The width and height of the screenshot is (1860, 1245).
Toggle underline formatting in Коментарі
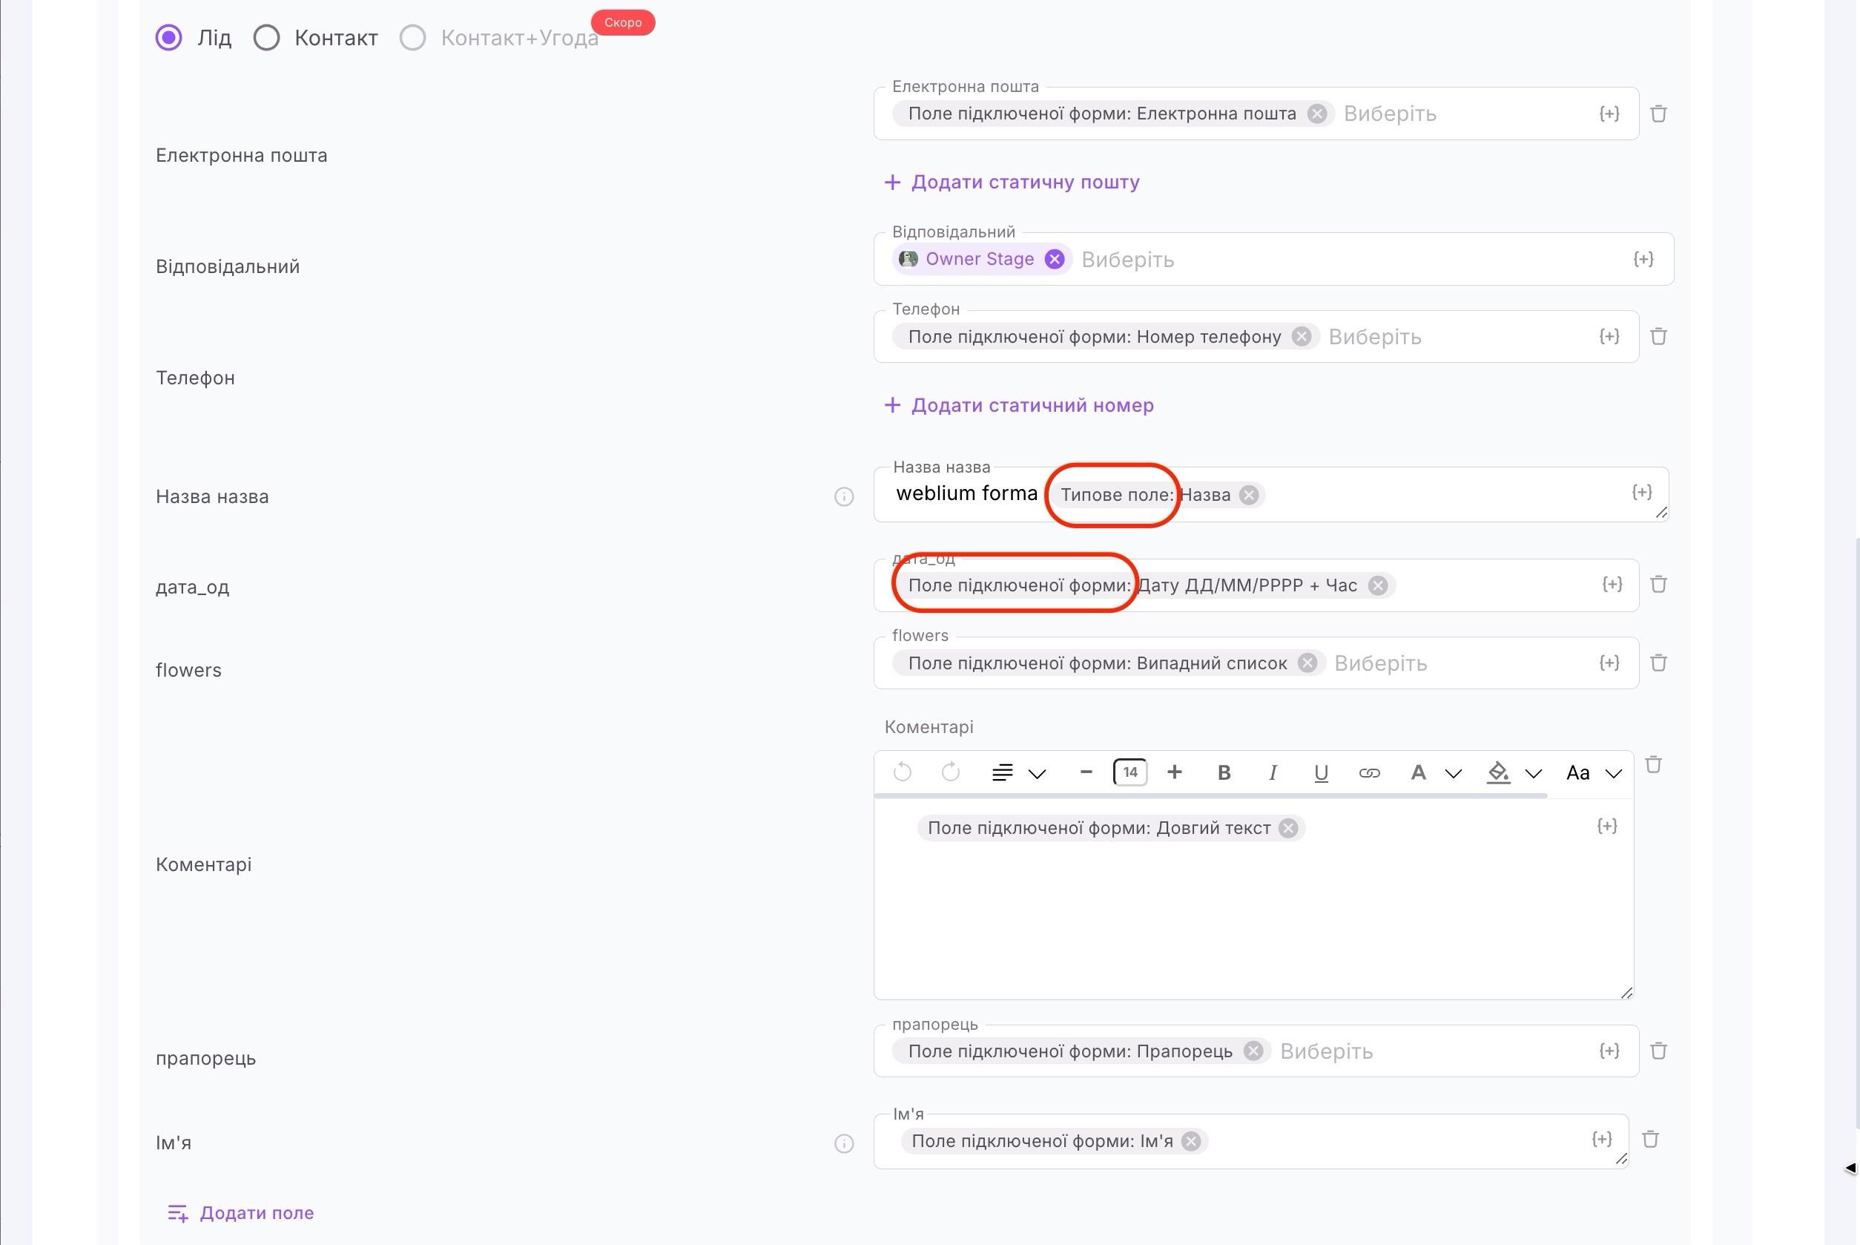(x=1321, y=772)
